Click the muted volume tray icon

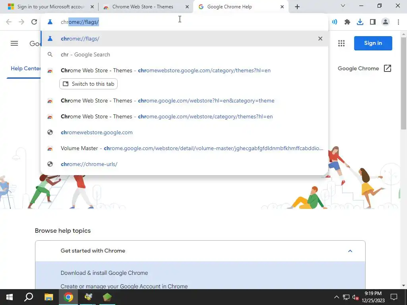tap(355, 297)
